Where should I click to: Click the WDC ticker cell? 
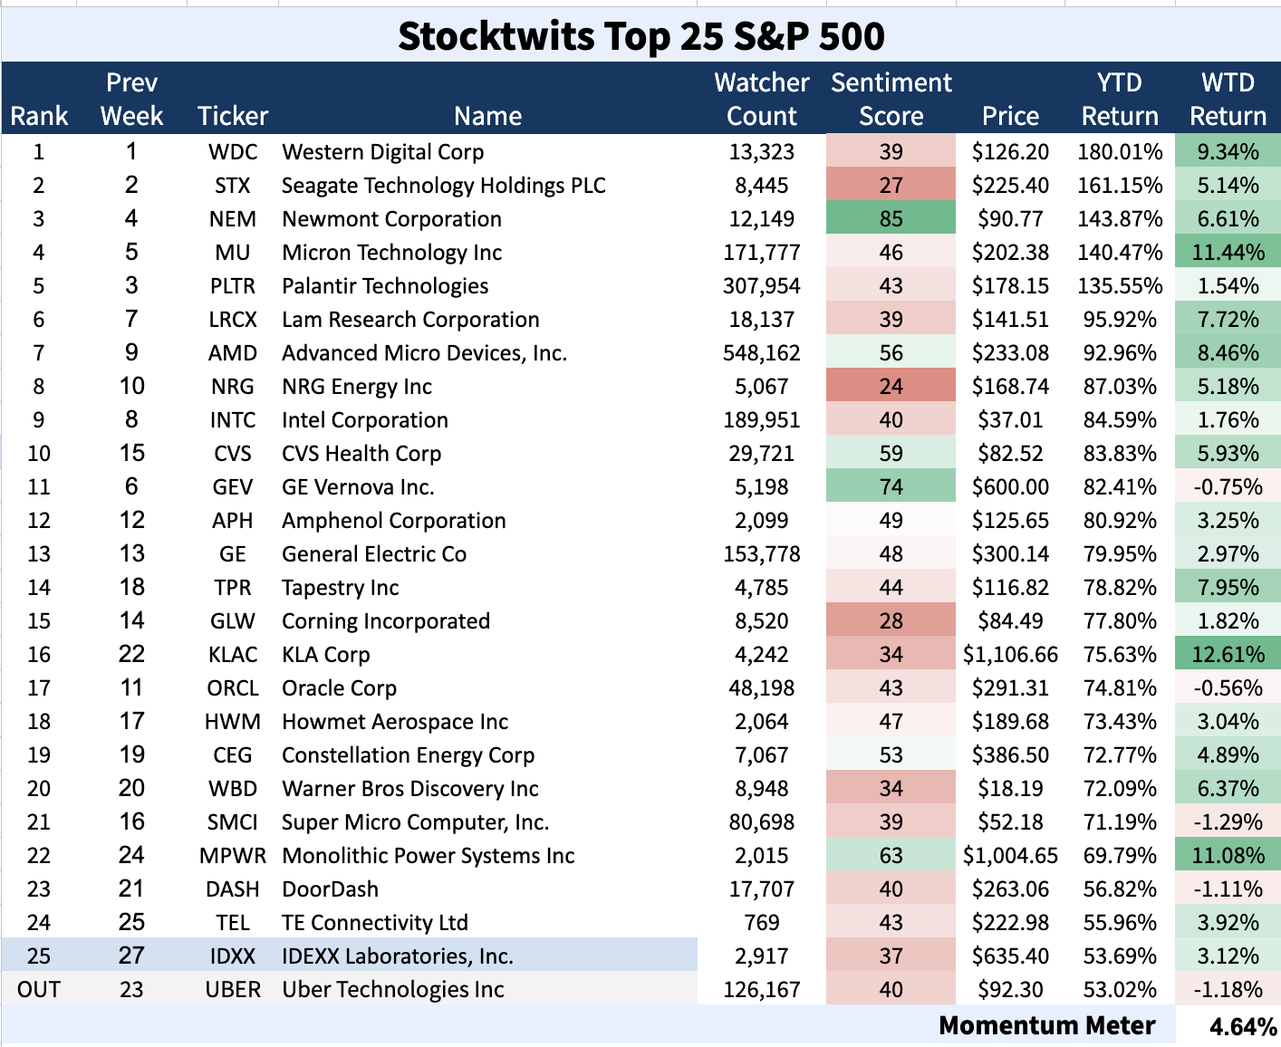(x=233, y=152)
